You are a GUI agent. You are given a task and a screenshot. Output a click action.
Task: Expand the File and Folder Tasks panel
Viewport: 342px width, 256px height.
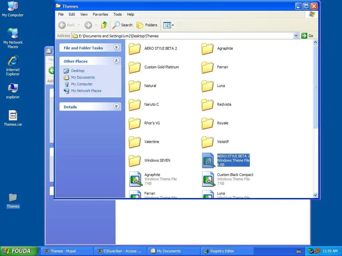pyautogui.click(x=117, y=47)
